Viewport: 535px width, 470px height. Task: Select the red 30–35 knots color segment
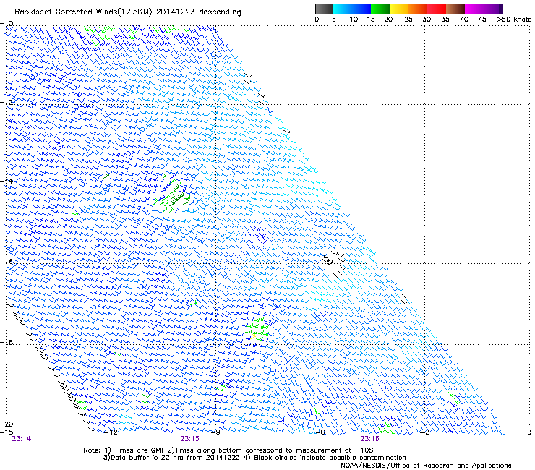(x=437, y=9)
